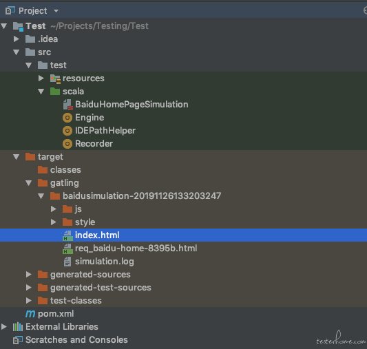This screenshot has width=367, height=349.
Task: Expand the .idea folder
Action: pyautogui.click(x=16, y=39)
